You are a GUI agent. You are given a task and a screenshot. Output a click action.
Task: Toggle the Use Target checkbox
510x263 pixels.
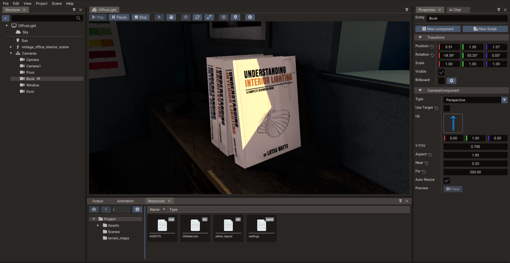point(447,108)
